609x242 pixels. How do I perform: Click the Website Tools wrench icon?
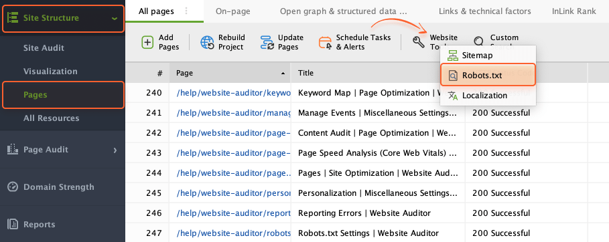point(419,42)
